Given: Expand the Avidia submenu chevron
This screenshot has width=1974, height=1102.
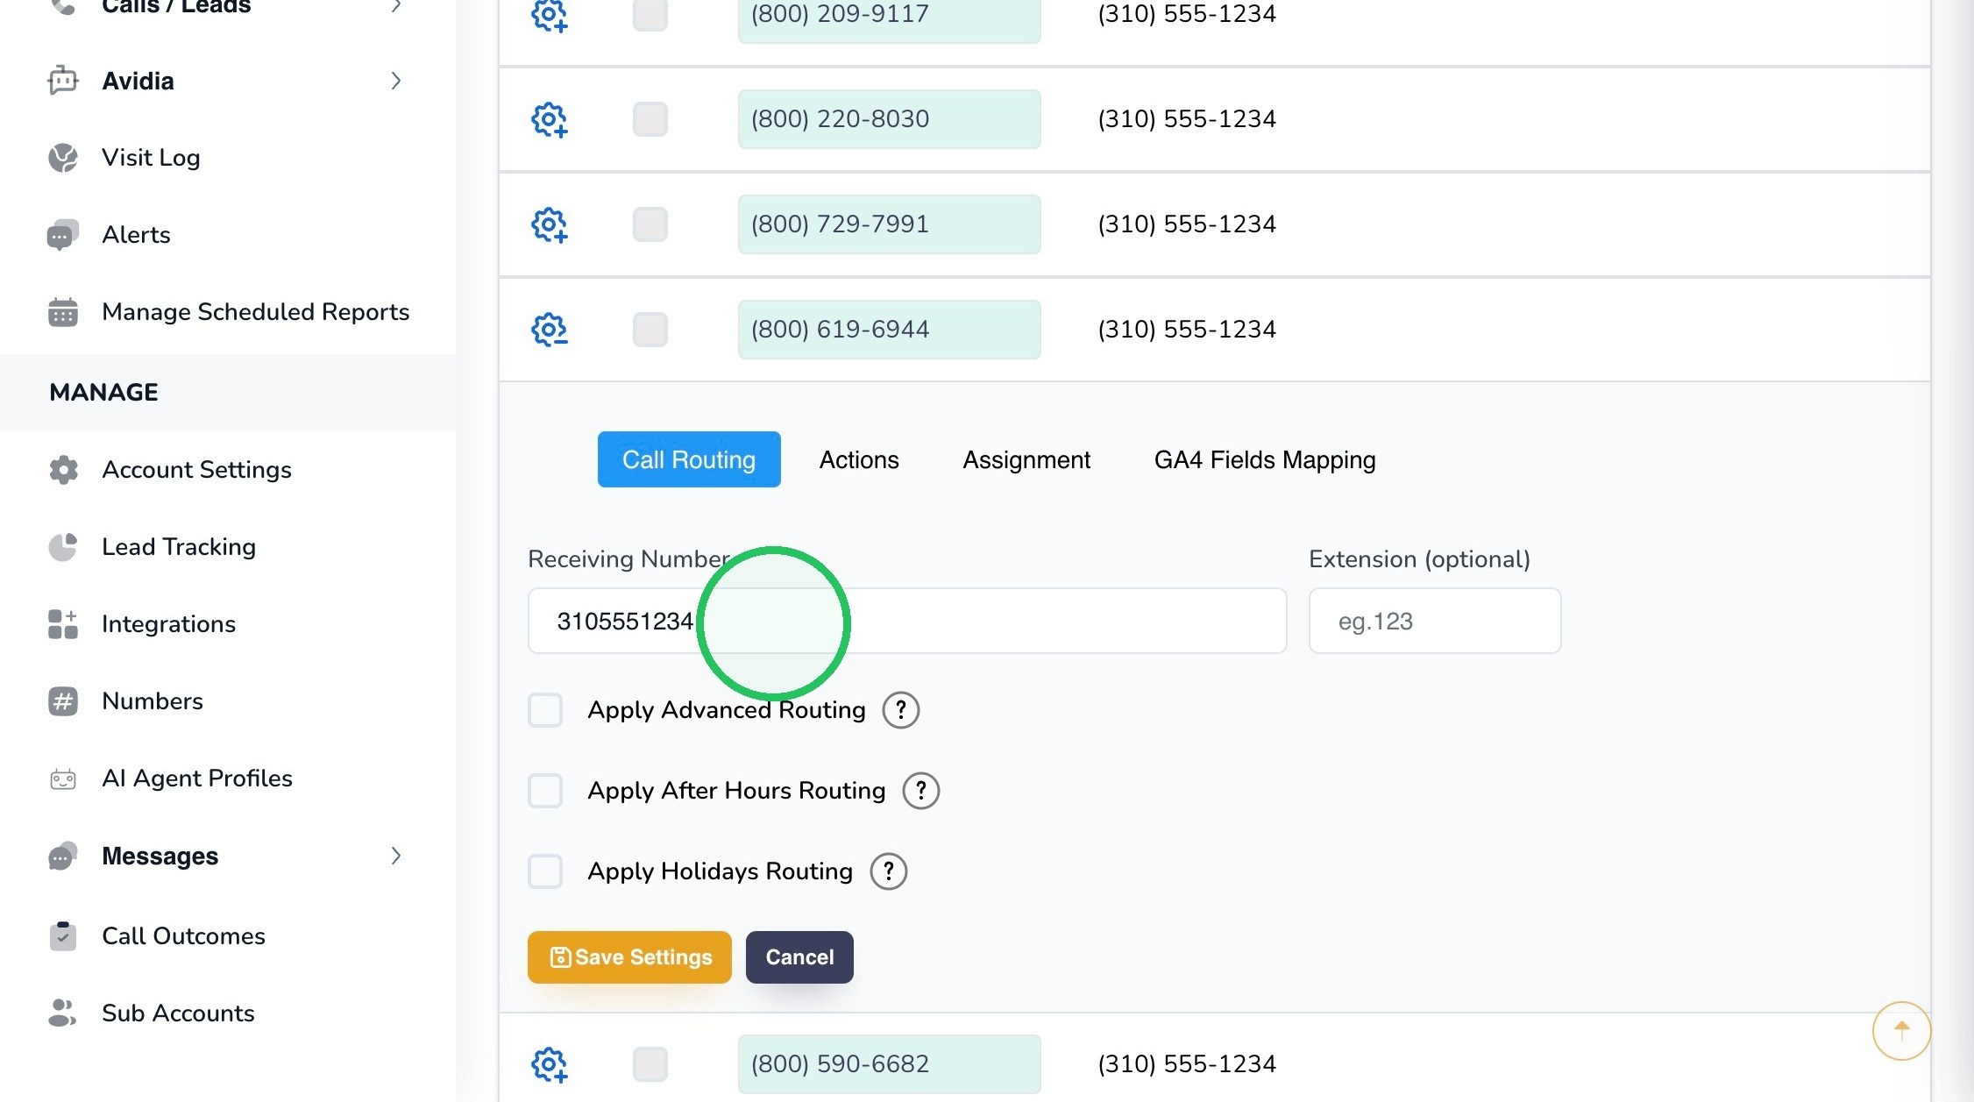Looking at the screenshot, I should point(396,81).
